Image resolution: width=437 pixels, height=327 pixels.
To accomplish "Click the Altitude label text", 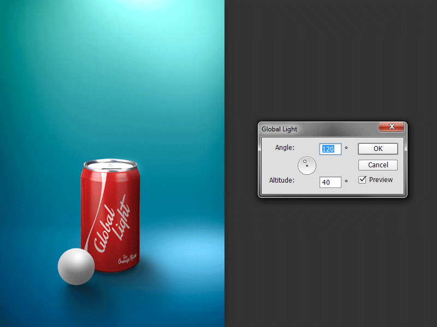I will (282, 180).
